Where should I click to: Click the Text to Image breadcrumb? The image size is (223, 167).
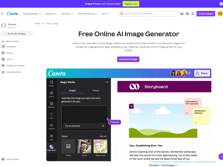point(52,24)
